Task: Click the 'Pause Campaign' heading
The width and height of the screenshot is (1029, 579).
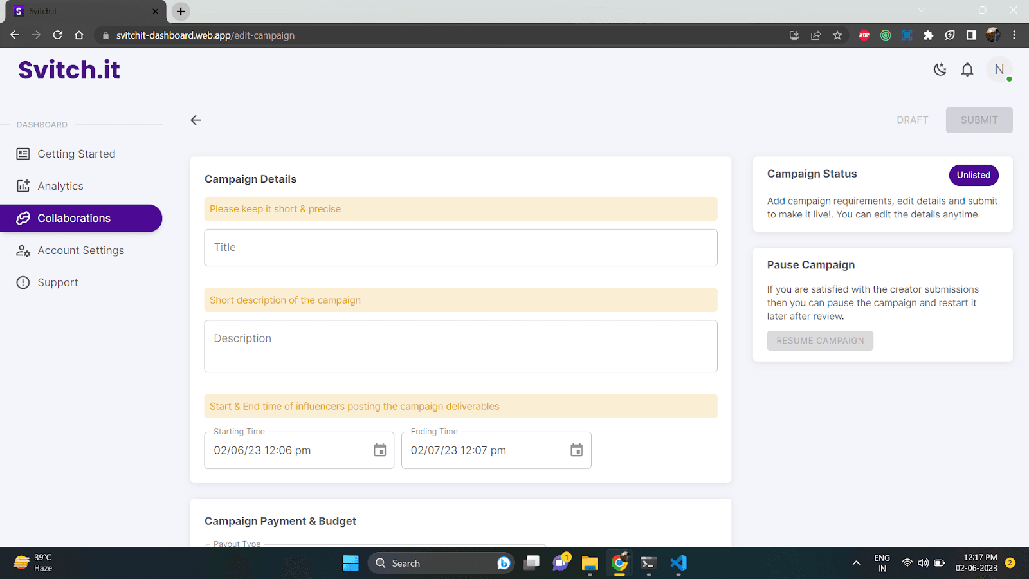Action: click(x=810, y=265)
